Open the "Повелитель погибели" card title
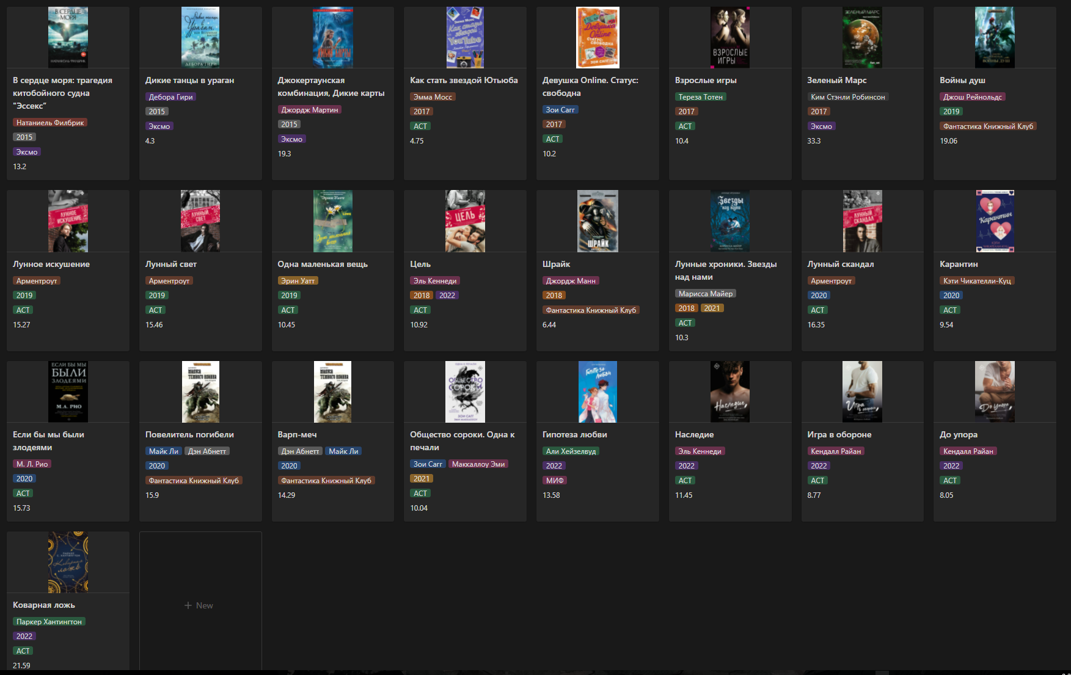The height and width of the screenshot is (675, 1071). tap(189, 434)
